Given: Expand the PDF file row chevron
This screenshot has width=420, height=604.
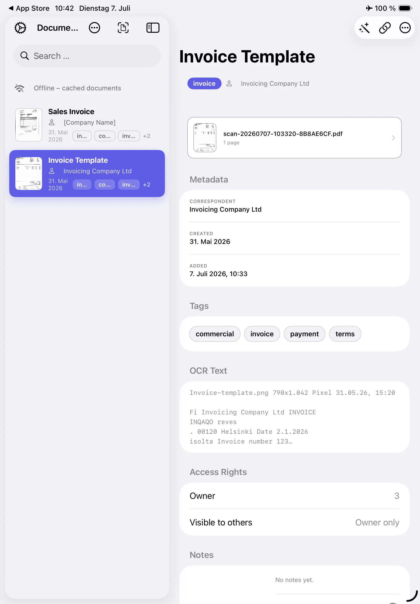Looking at the screenshot, I should coord(393,138).
